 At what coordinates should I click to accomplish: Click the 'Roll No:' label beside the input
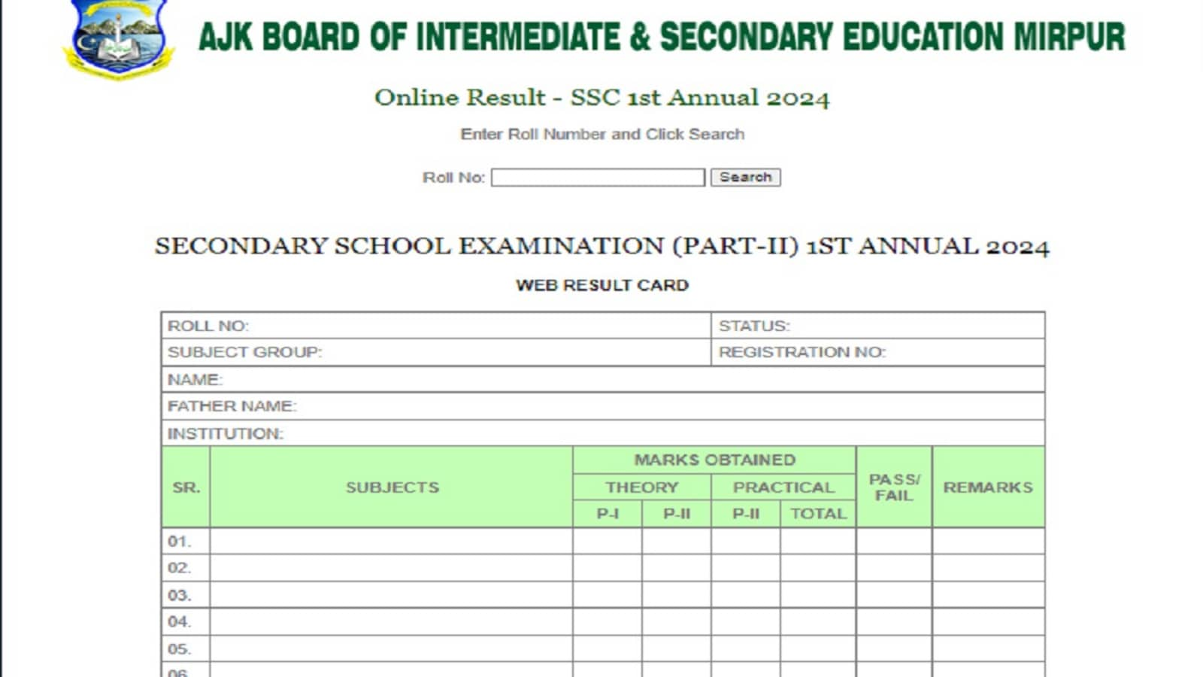coord(453,178)
